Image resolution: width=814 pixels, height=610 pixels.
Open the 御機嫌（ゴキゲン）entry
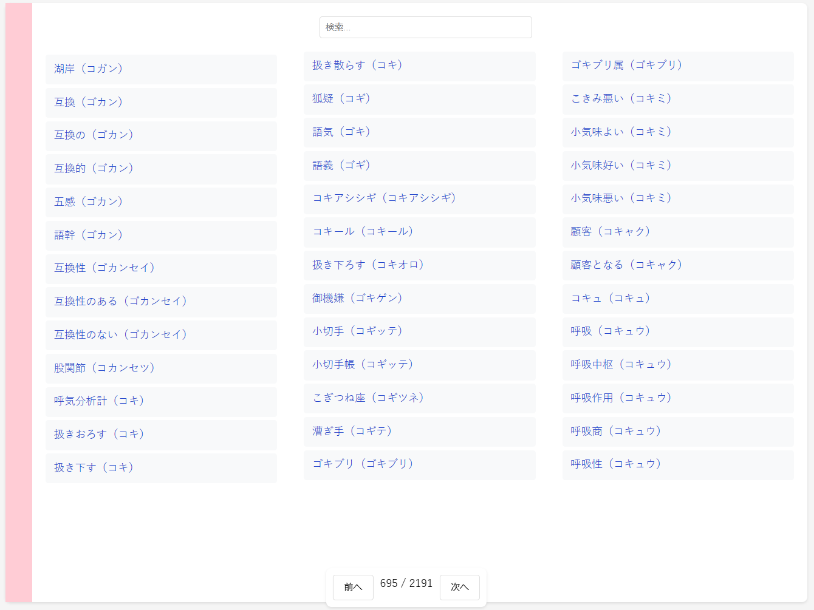[420, 299]
